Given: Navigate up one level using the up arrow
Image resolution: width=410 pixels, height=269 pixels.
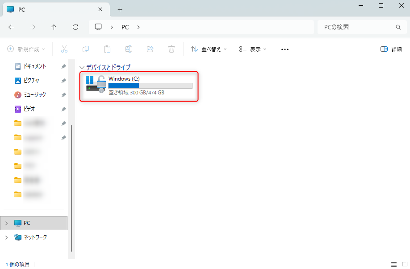Looking at the screenshot, I should tap(54, 27).
